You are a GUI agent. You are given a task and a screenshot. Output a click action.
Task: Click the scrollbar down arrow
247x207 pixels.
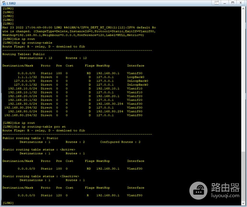coord(244,204)
